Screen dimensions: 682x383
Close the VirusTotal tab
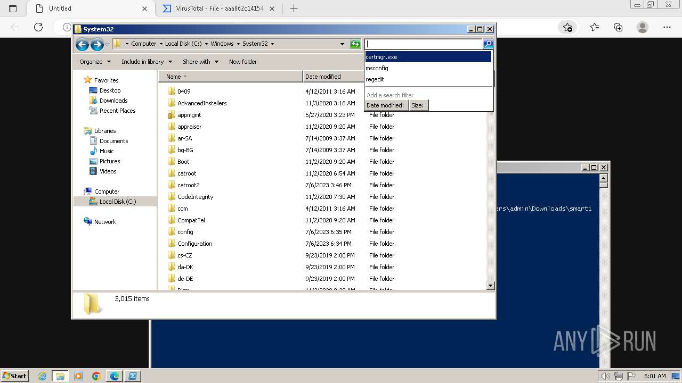coord(272,9)
